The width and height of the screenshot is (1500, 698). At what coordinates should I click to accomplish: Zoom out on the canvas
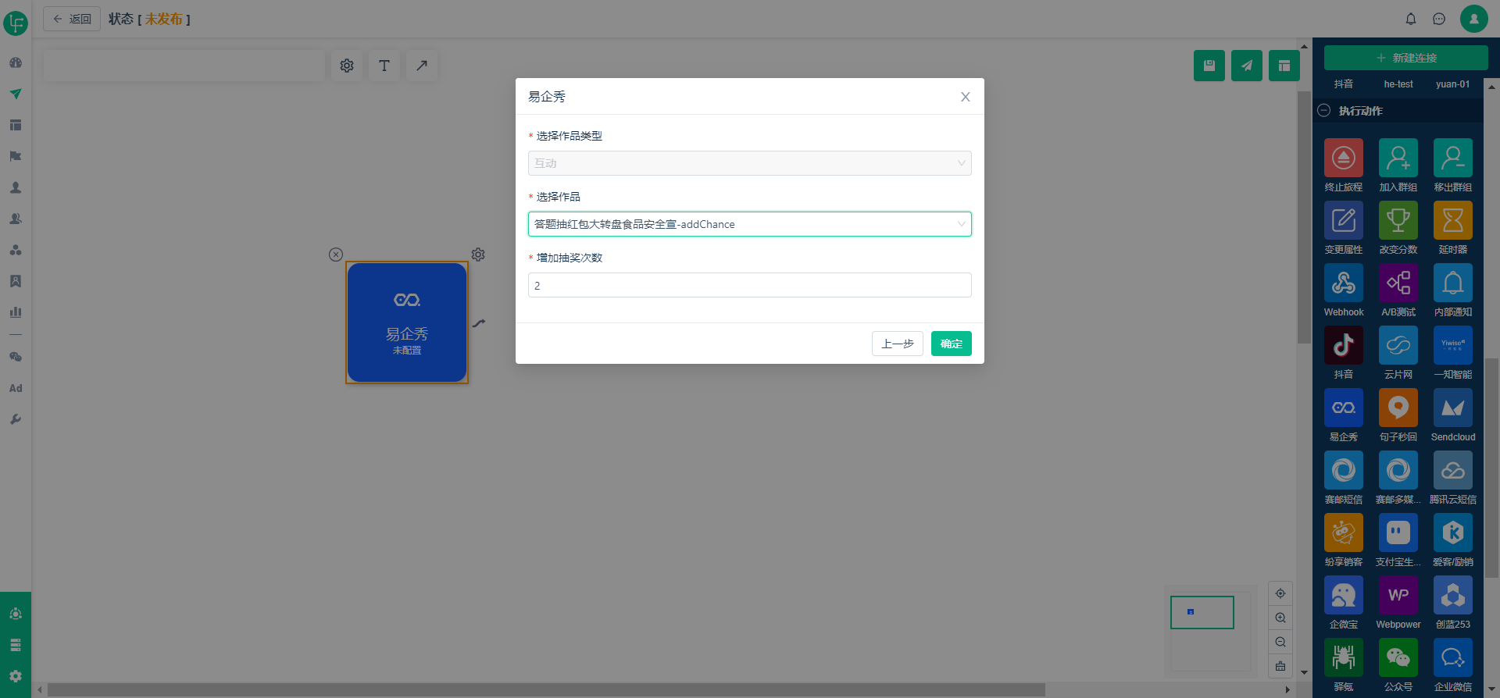(x=1280, y=642)
